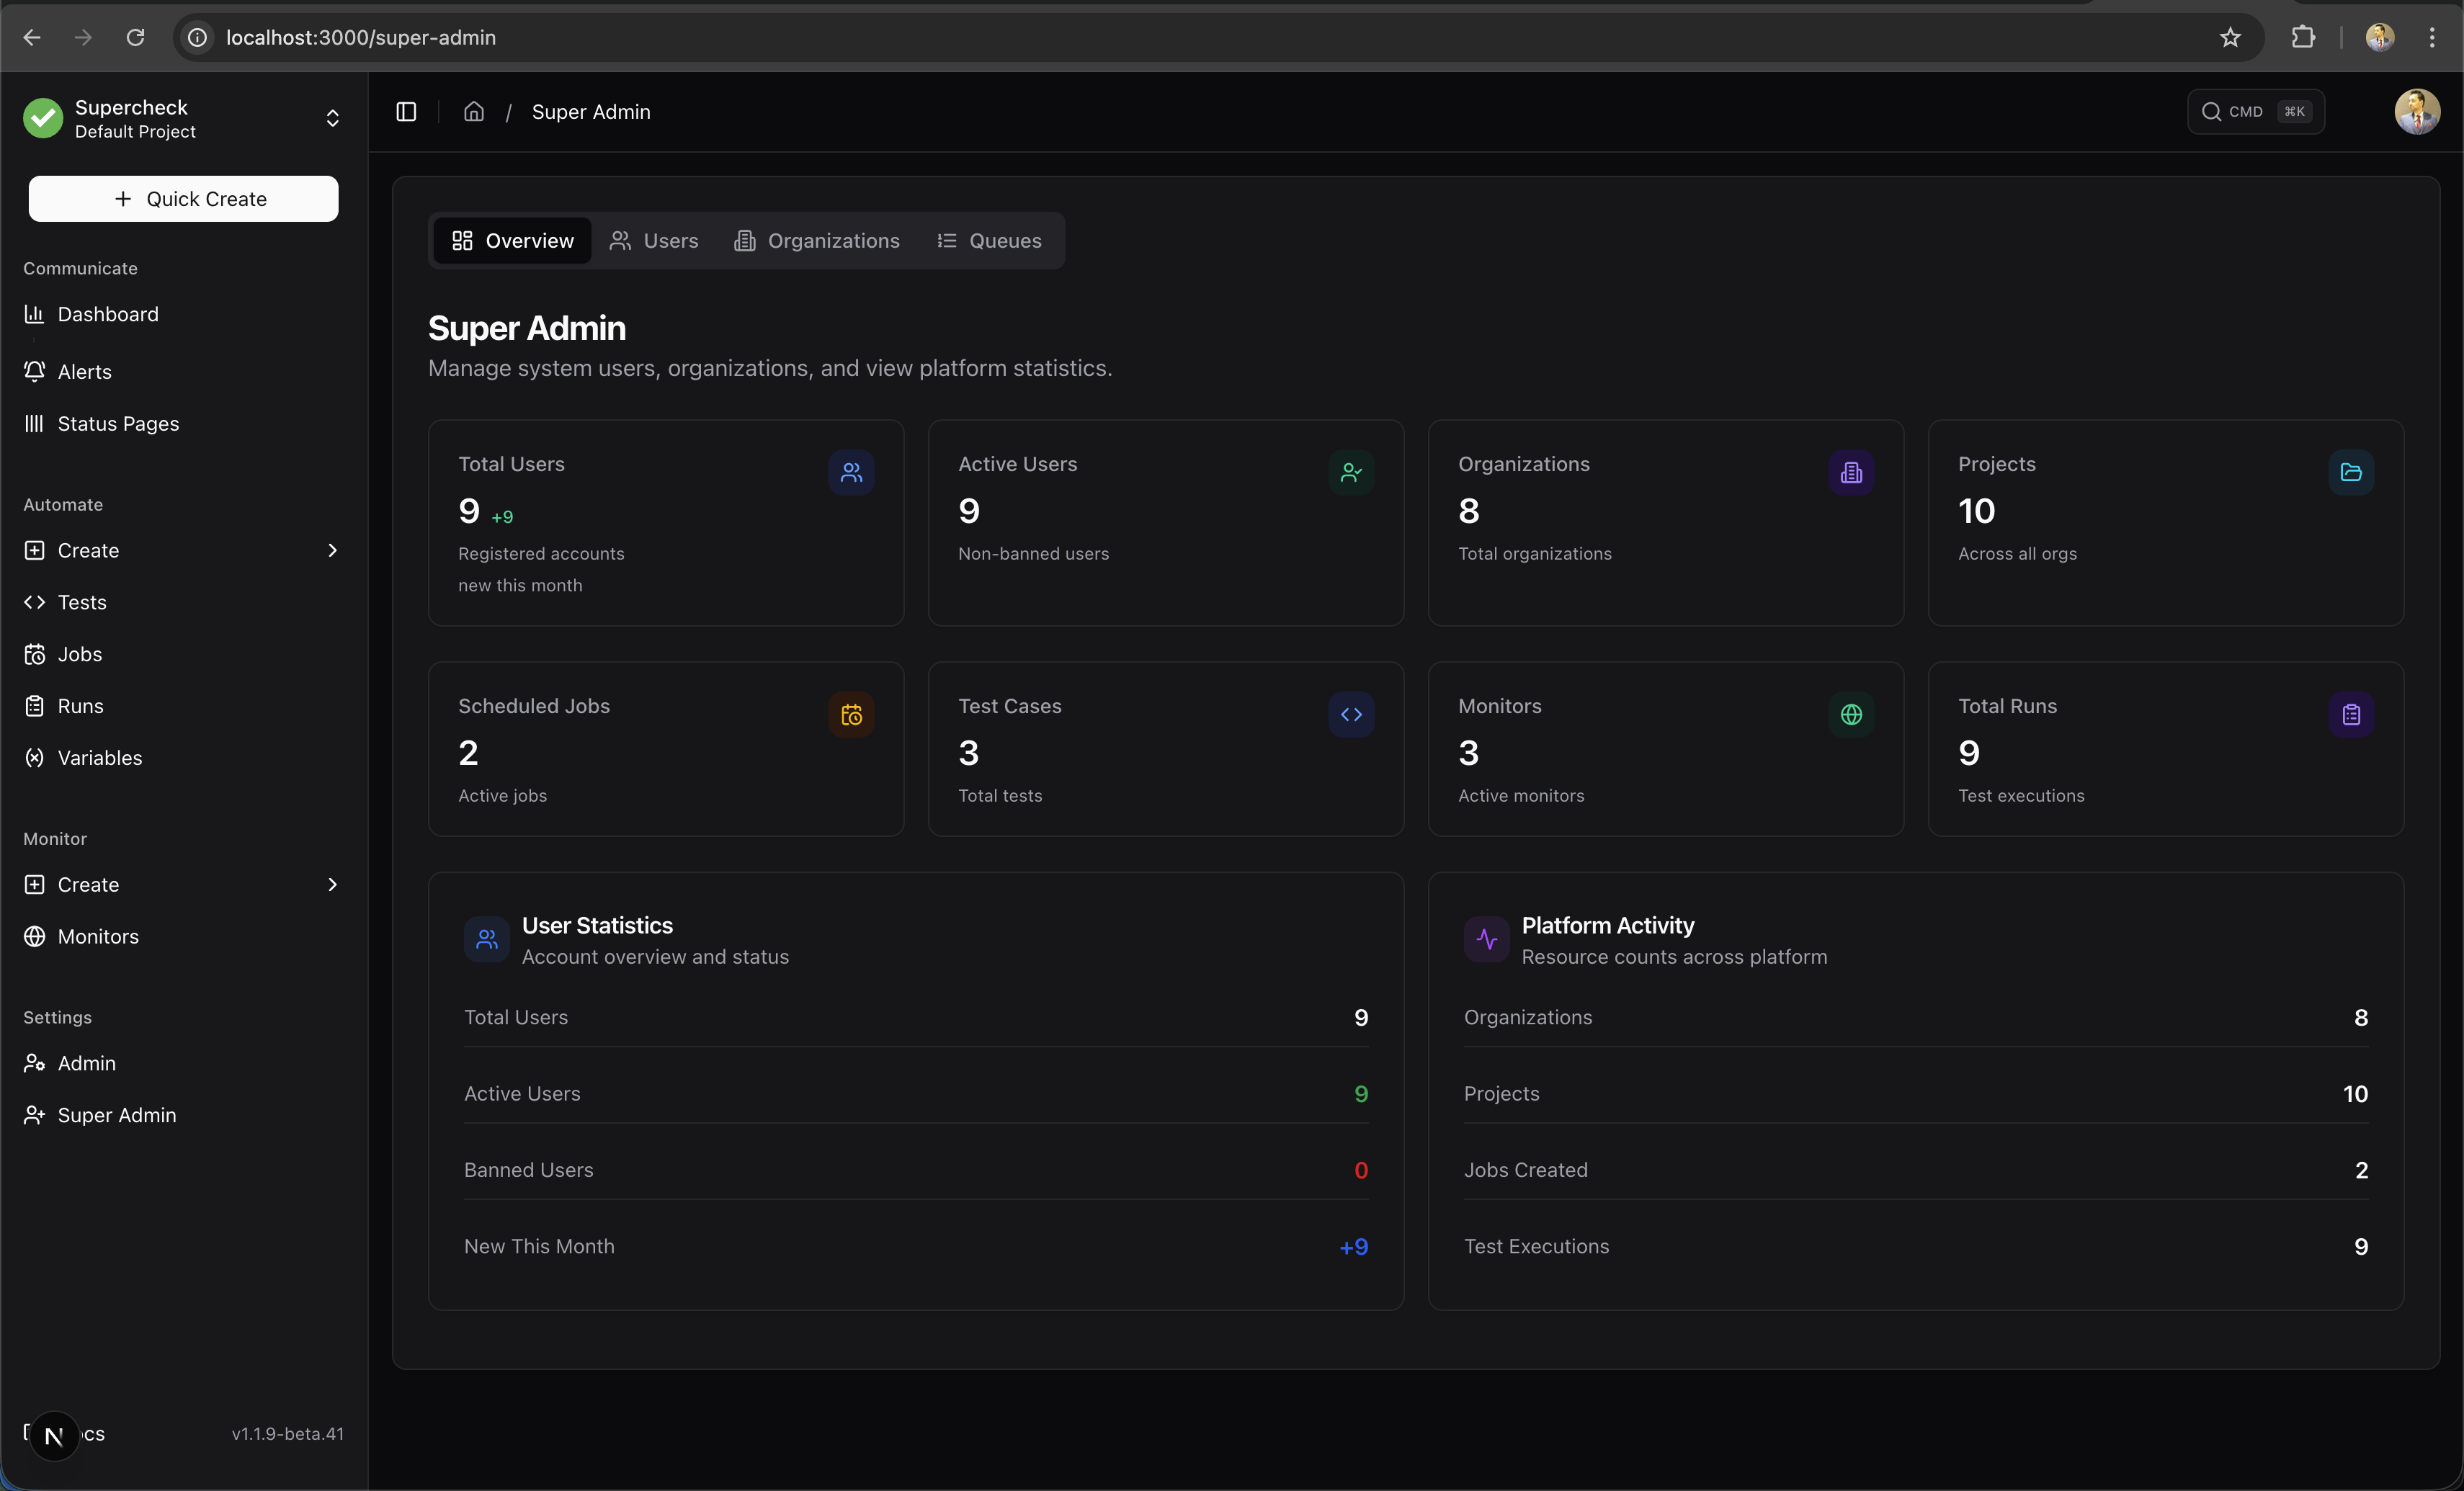The image size is (2464, 1491).
Task: Switch to the Users tab
Action: coord(654,240)
